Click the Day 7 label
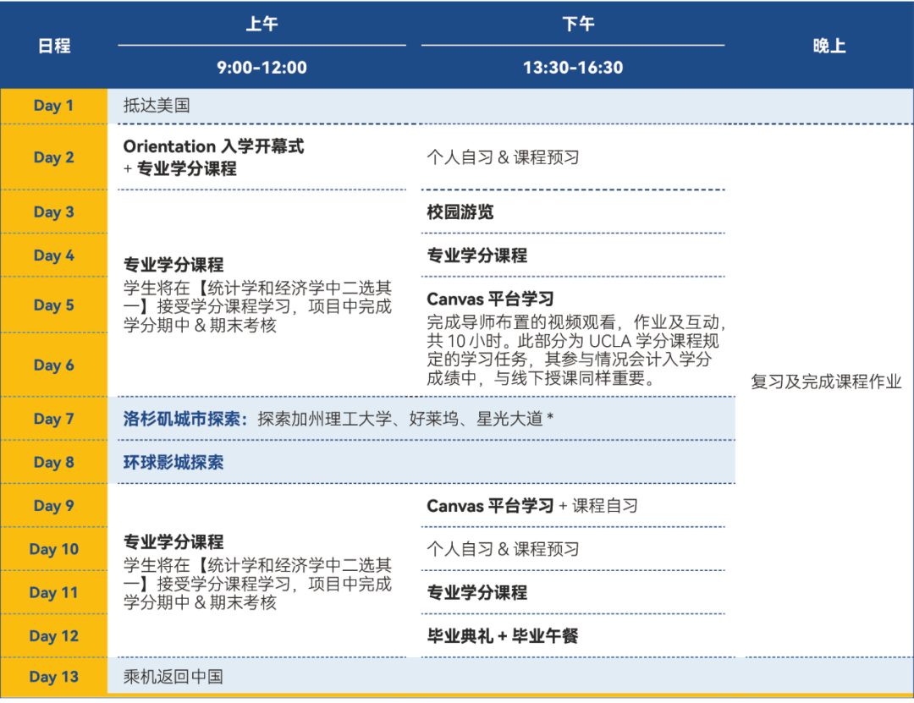The image size is (914, 703). tap(54, 419)
